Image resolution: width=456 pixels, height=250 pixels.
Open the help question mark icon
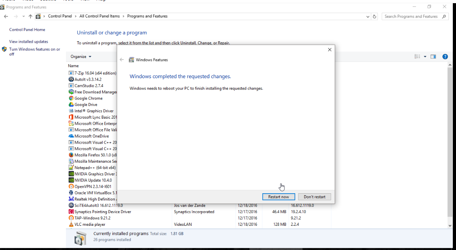(x=445, y=57)
